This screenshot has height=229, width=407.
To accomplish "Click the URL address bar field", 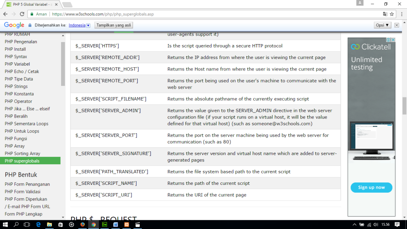I will coord(206,14).
